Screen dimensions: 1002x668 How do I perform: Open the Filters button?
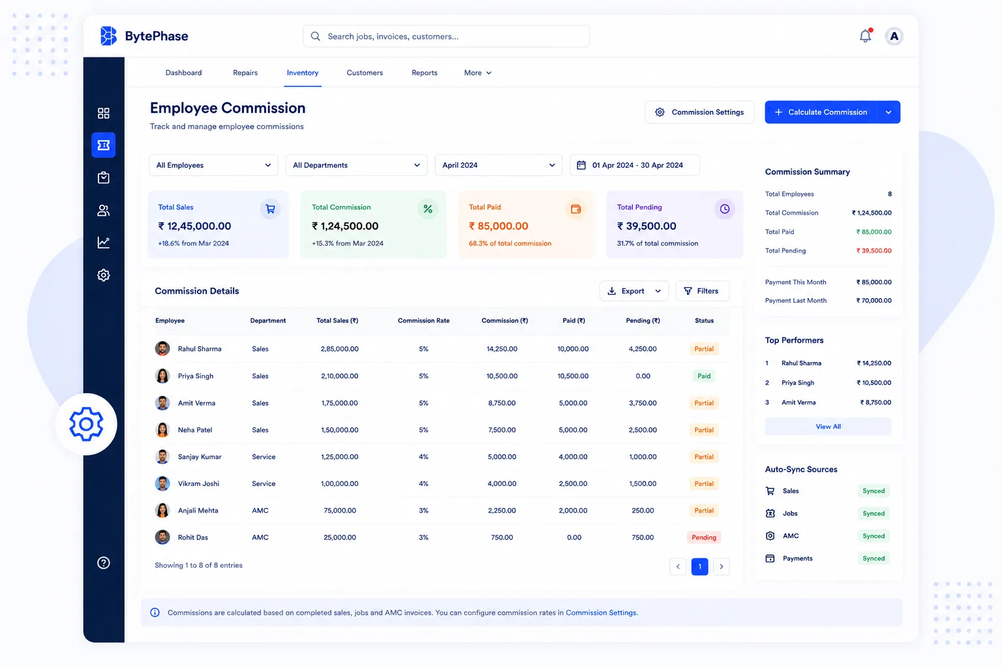tap(703, 291)
